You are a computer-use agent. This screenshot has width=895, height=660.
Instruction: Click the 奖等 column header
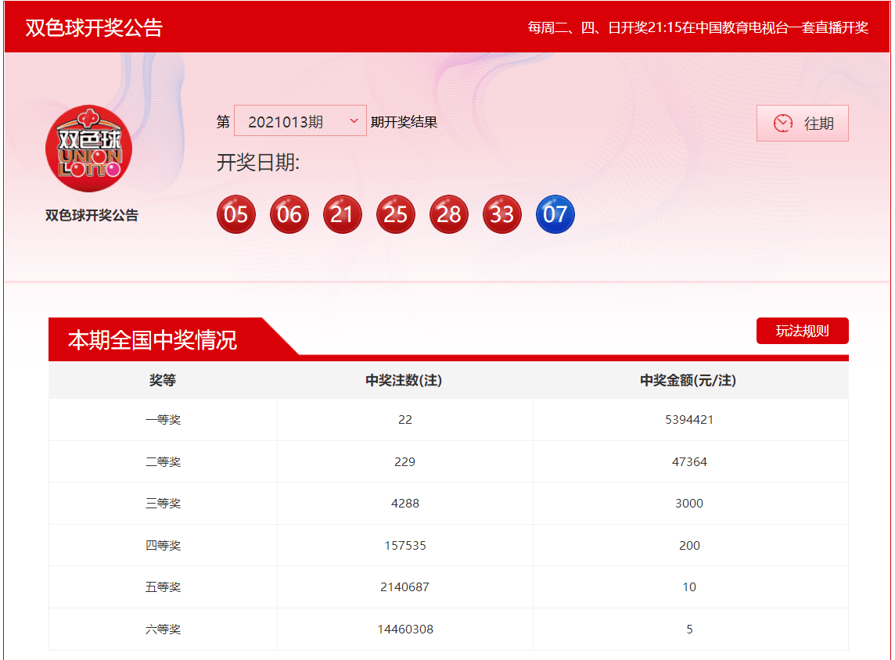pyautogui.click(x=163, y=381)
